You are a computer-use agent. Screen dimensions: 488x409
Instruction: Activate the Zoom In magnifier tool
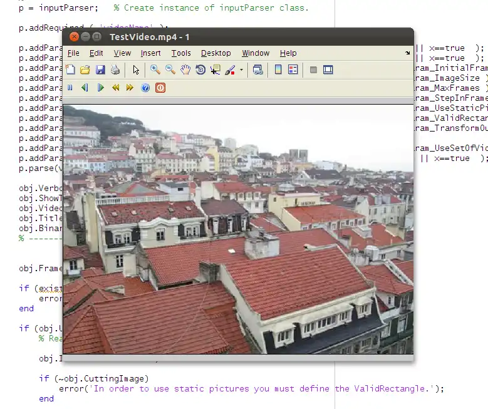[x=155, y=70]
